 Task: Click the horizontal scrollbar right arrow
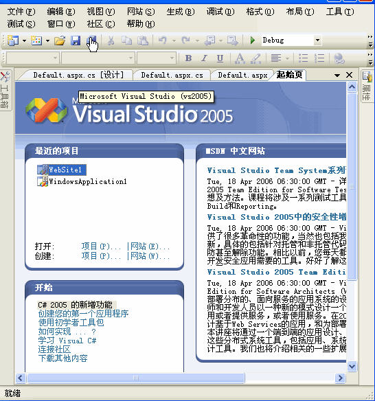tap(340, 378)
